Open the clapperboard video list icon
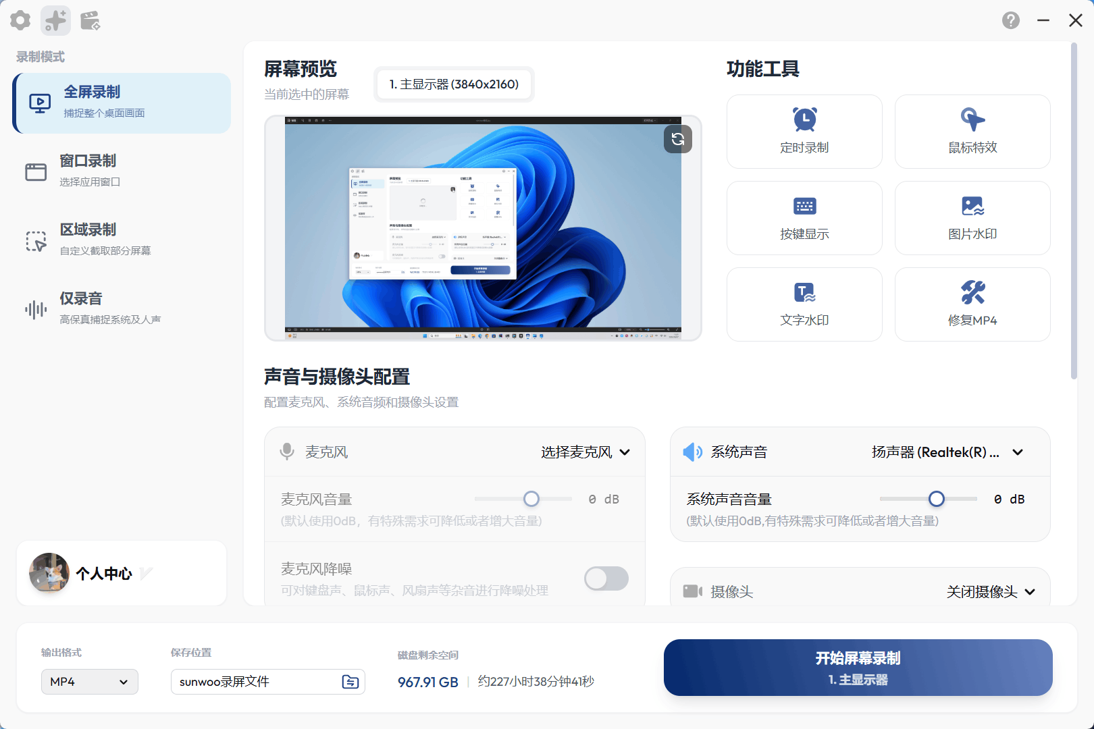This screenshot has width=1094, height=729. click(x=90, y=21)
